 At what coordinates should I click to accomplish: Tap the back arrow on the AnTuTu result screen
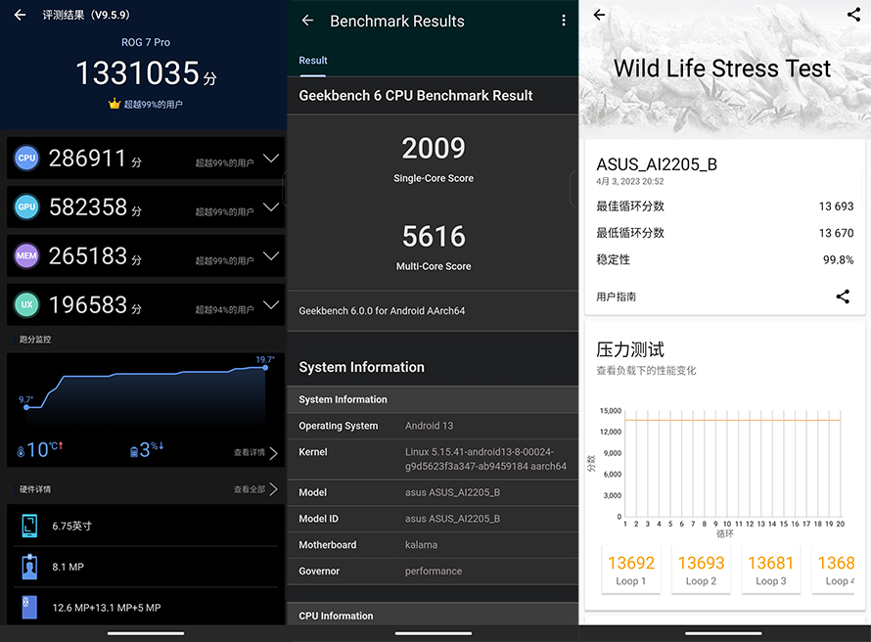point(20,14)
